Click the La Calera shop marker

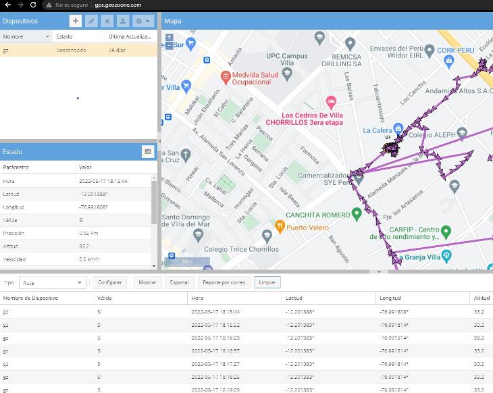click(x=398, y=128)
